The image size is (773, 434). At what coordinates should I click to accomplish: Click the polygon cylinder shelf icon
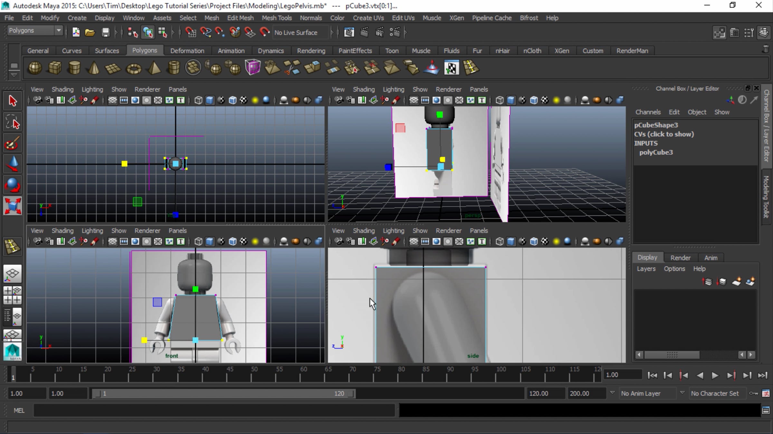point(74,68)
